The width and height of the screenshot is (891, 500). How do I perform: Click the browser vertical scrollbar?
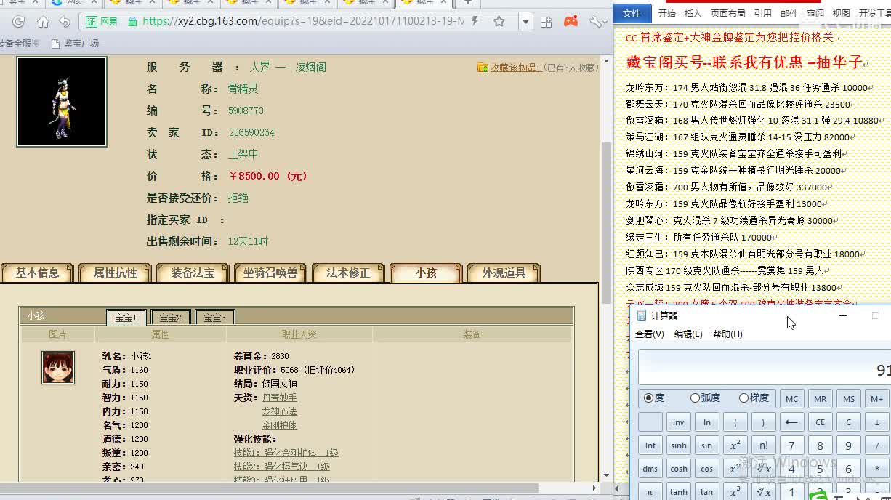[607, 222]
